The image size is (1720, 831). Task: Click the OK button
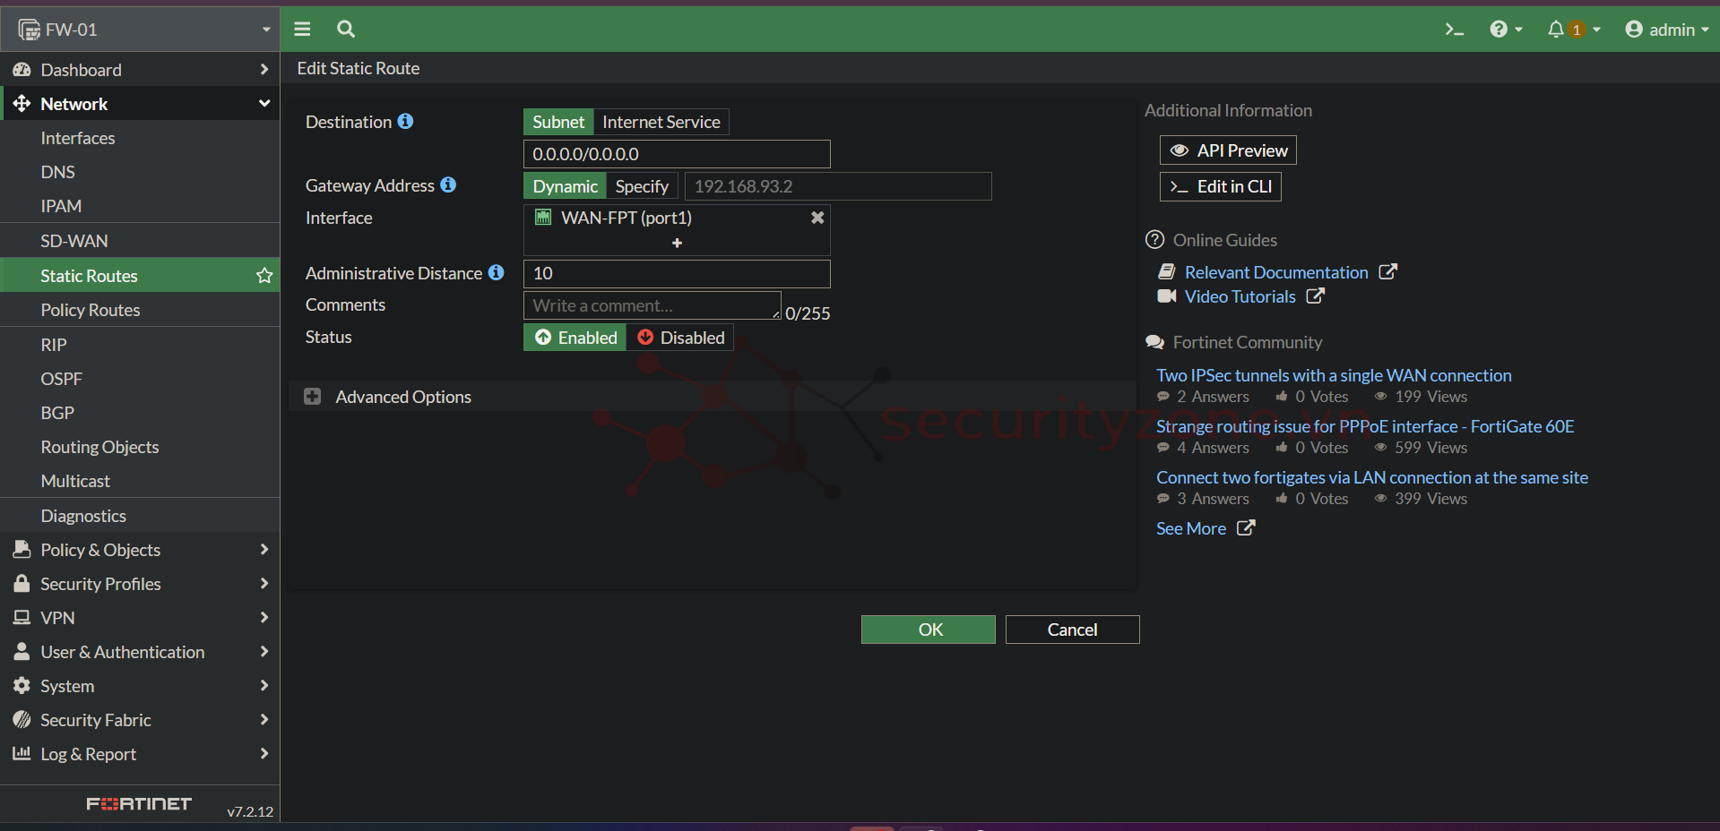(x=928, y=630)
